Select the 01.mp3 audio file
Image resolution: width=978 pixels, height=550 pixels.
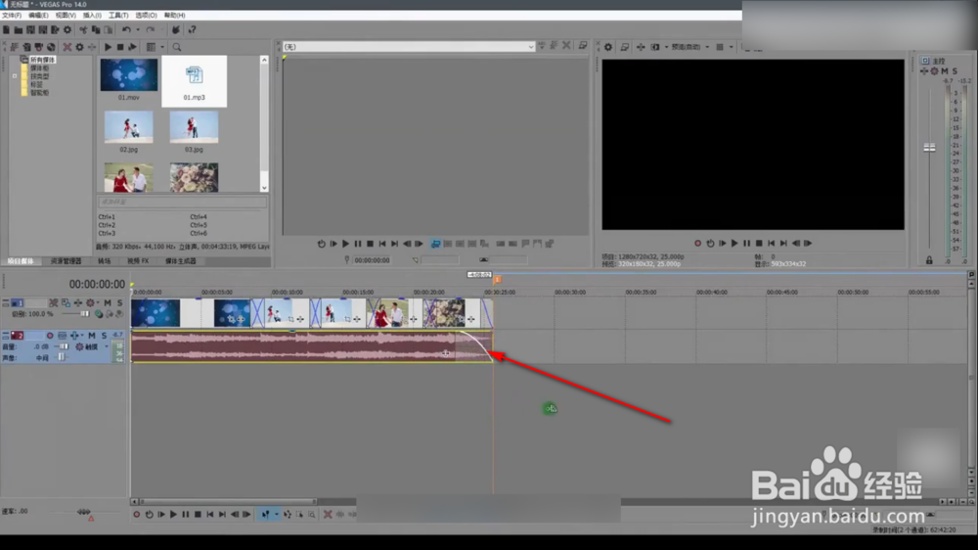[194, 81]
